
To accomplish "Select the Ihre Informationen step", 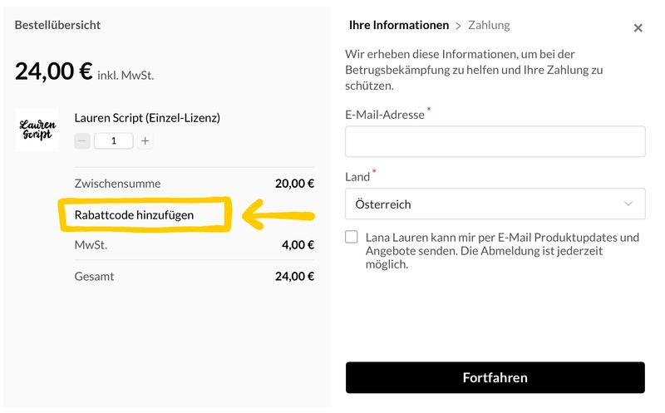I will (x=398, y=26).
